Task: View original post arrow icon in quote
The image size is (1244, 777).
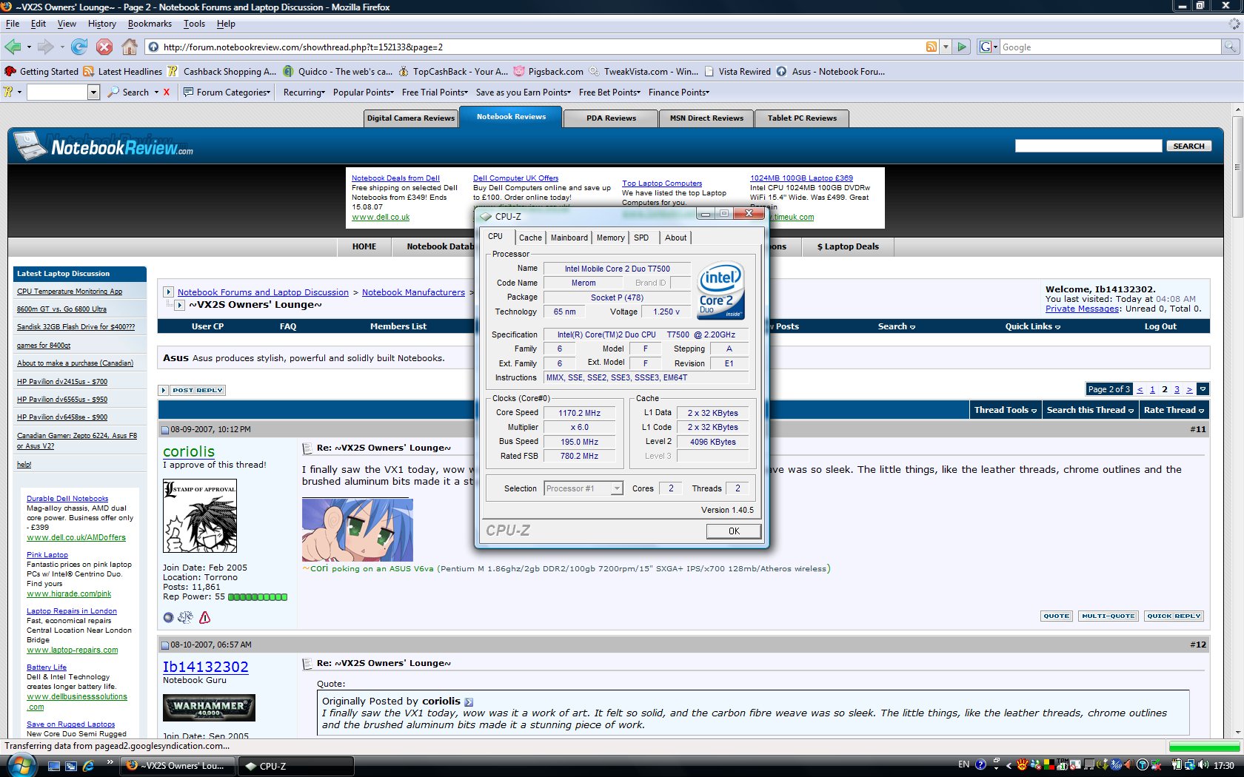Action: click(469, 702)
